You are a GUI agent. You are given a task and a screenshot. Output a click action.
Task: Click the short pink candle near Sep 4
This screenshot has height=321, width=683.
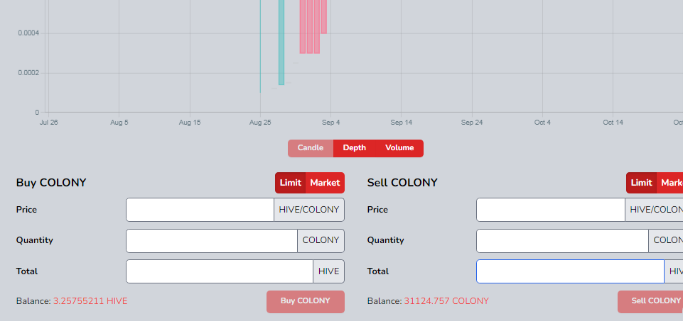pos(323,16)
